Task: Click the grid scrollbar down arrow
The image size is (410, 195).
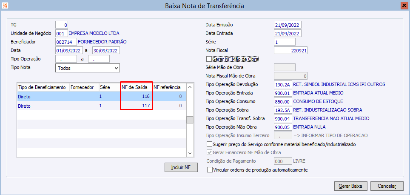Action: 190,153
